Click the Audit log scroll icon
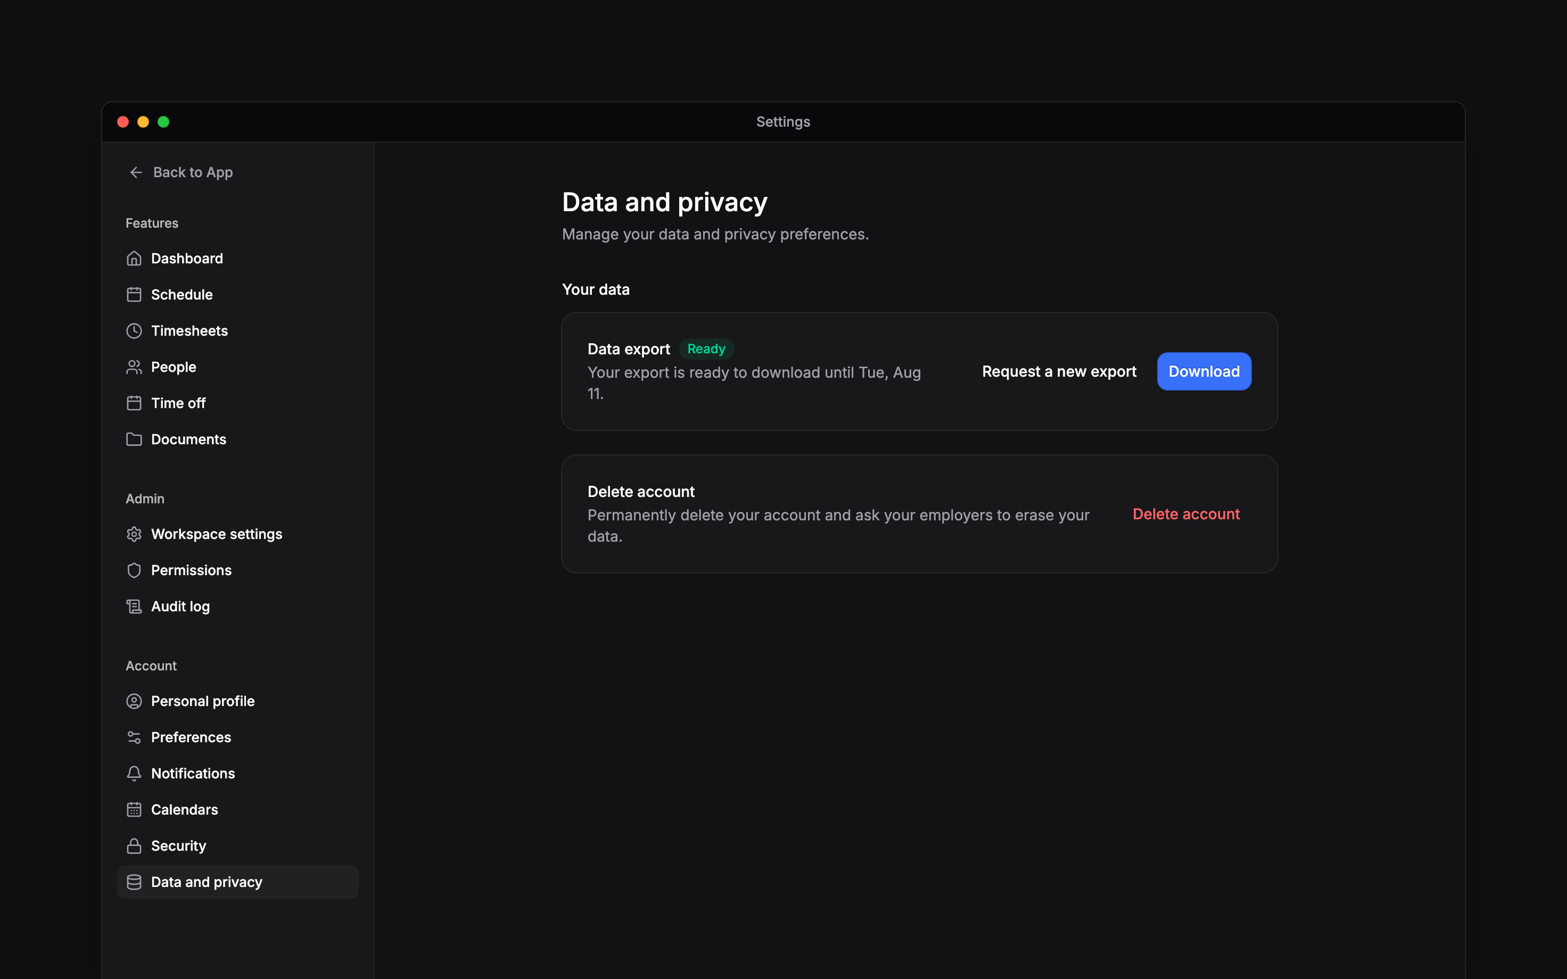Image resolution: width=1567 pixels, height=979 pixels. click(134, 607)
